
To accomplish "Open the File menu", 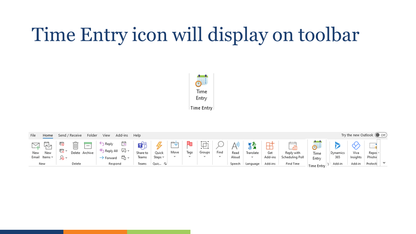I will click(x=33, y=135).
